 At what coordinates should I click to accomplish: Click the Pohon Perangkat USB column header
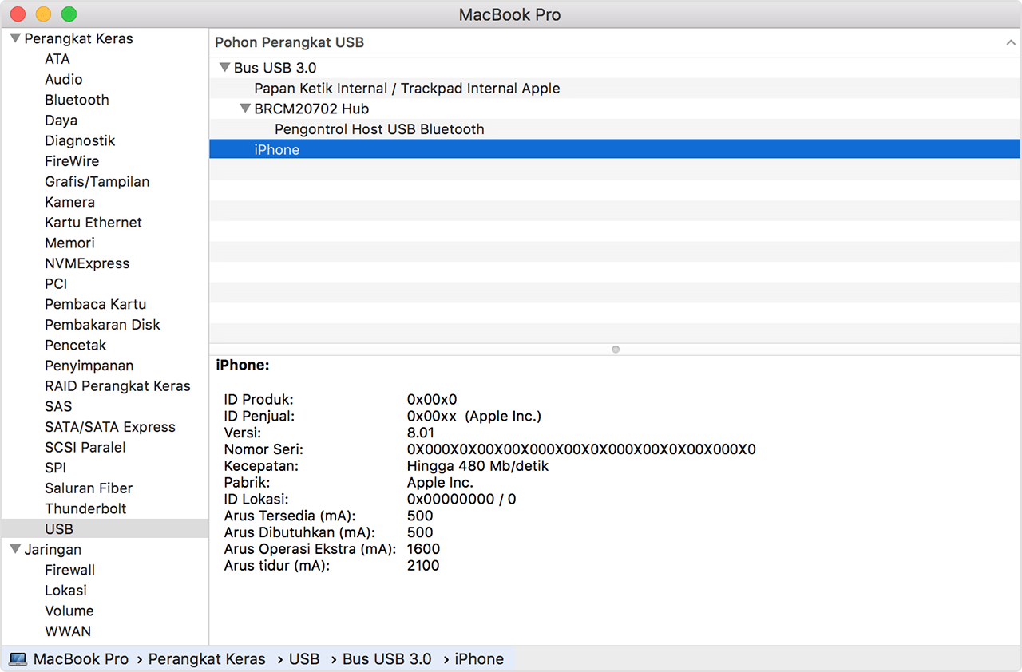point(615,42)
